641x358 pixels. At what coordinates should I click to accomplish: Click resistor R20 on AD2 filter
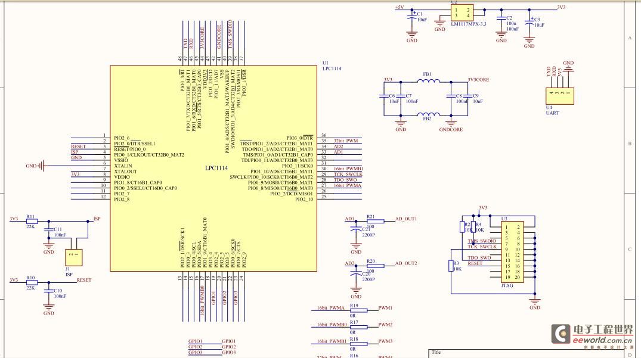[x=375, y=266]
